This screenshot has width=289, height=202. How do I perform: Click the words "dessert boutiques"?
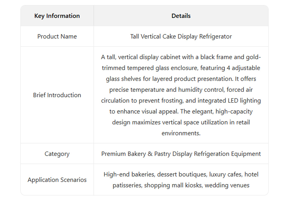coord(178,174)
